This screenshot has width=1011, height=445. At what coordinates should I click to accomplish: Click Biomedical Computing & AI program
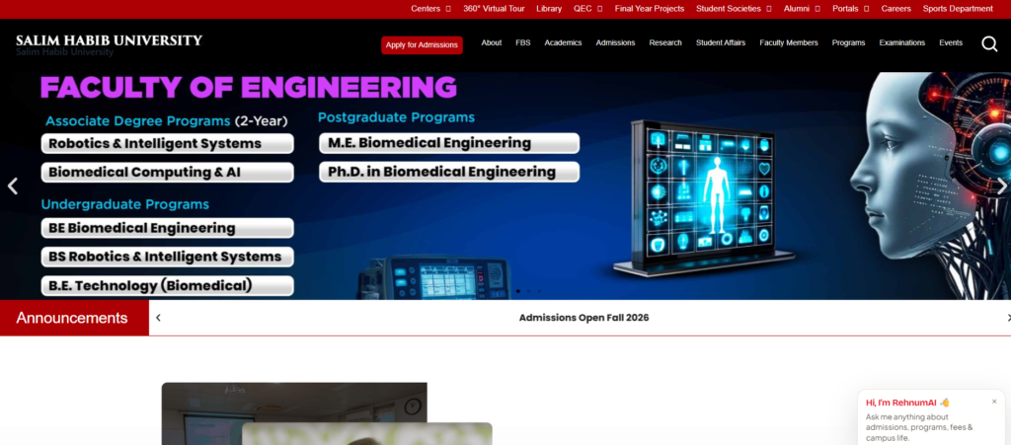click(168, 173)
